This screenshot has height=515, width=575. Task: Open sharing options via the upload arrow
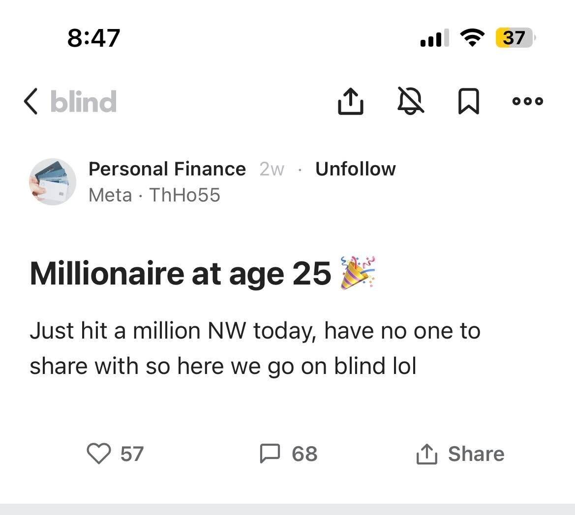[350, 101]
